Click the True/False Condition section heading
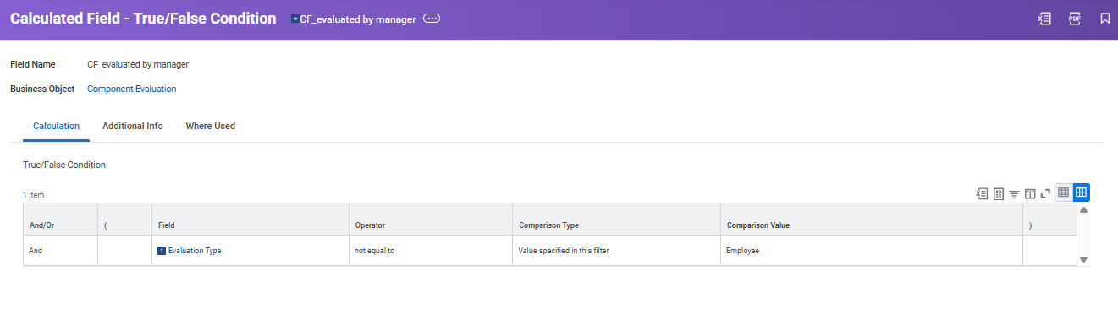The height and width of the screenshot is (336, 1118). 64,165
